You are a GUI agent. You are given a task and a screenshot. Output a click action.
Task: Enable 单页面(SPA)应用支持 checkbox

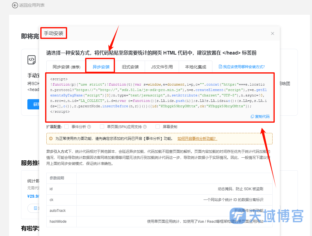102,127
